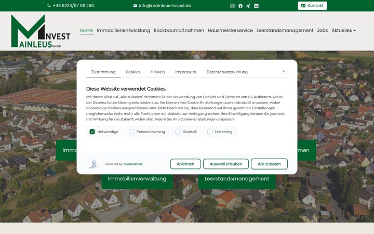This screenshot has width=374, height=234.
Task: Open Immobilienentwicklung menu item
Action: 123,30
